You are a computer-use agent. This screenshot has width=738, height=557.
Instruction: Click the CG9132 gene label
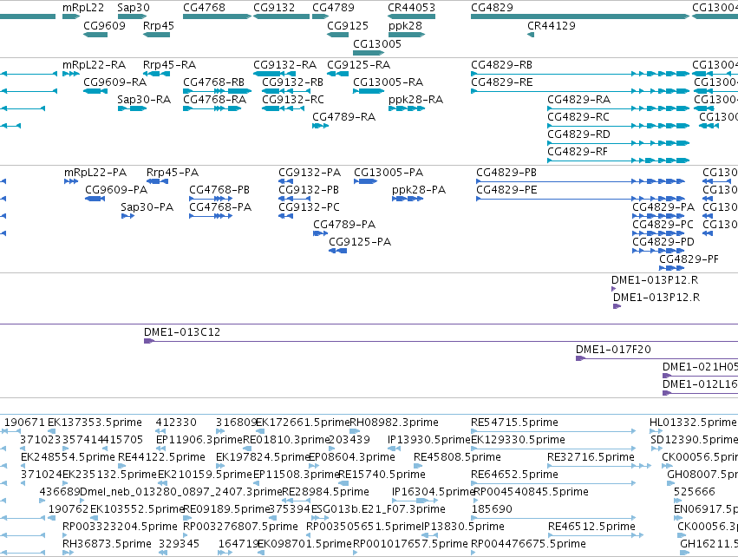(274, 8)
